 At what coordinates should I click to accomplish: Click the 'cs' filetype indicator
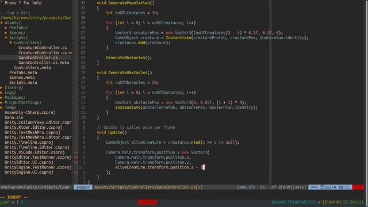[x=262, y=187]
